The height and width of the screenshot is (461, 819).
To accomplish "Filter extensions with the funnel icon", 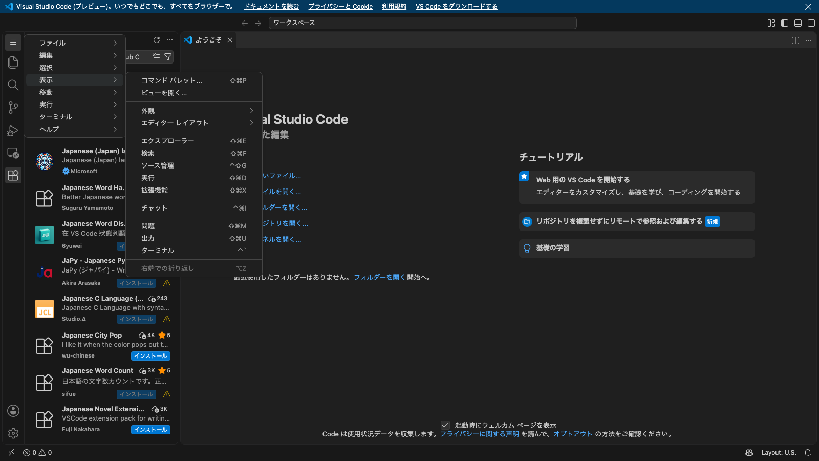I will coord(168,57).
